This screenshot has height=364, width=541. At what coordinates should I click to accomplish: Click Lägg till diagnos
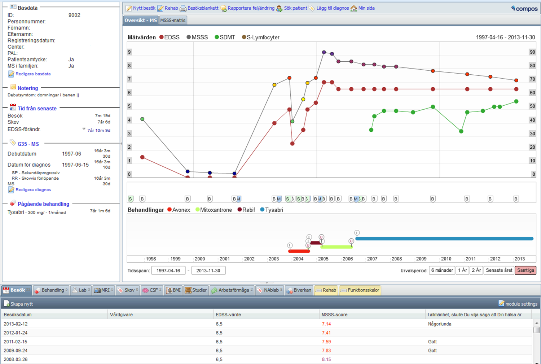click(x=329, y=8)
